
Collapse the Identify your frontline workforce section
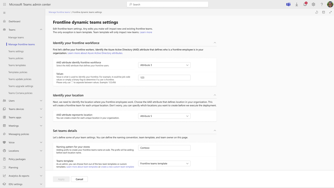tap(215, 43)
